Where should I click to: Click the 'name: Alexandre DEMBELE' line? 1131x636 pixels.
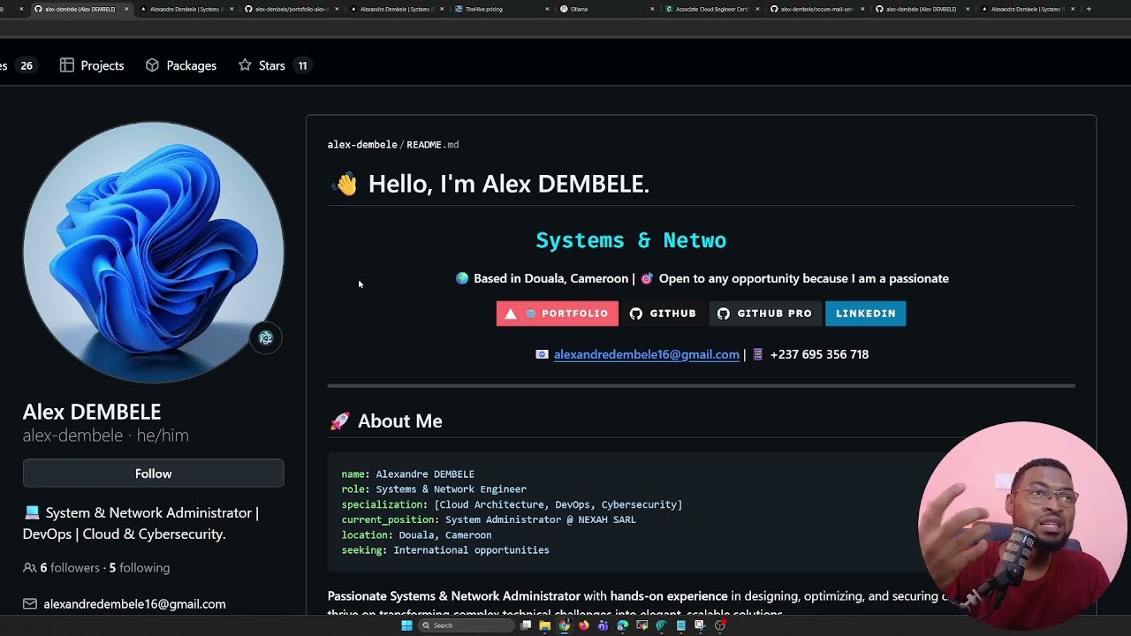coord(408,474)
